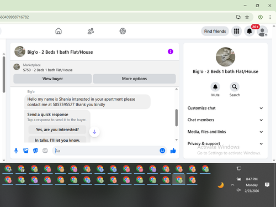Image resolution: width=276 pixels, height=207 pixels.
Task: Open Chrome profile icon
Action: tap(260, 17)
